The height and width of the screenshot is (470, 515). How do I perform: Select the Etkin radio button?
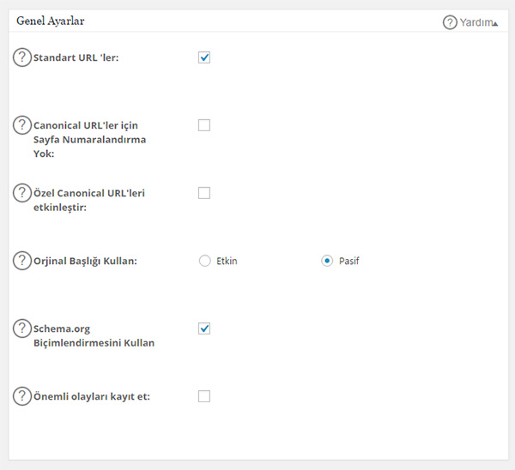coord(204,262)
